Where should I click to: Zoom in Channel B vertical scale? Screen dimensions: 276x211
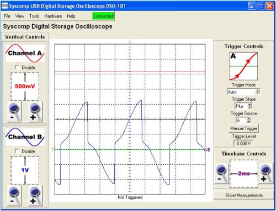click(35, 196)
